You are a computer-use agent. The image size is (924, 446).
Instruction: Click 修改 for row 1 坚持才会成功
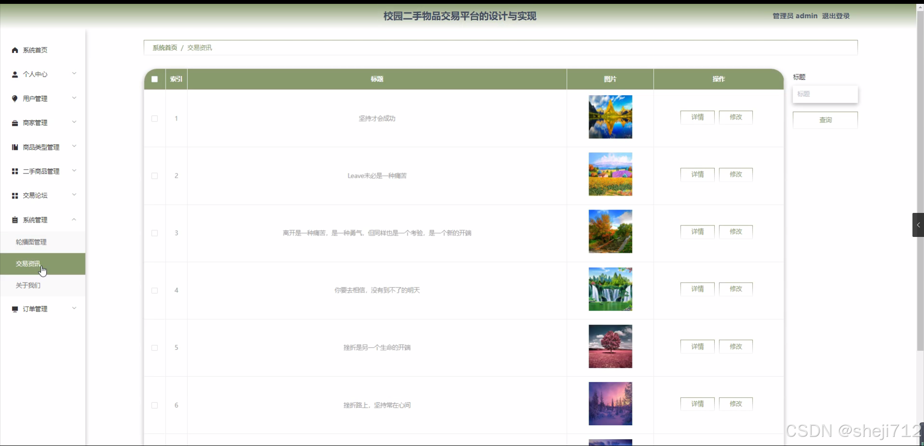point(735,117)
